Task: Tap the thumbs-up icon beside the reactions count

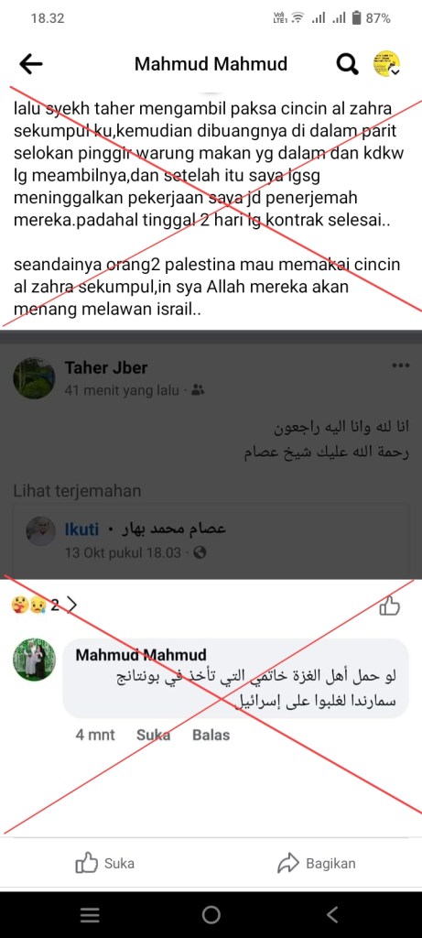Action: click(x=390, y=606)
